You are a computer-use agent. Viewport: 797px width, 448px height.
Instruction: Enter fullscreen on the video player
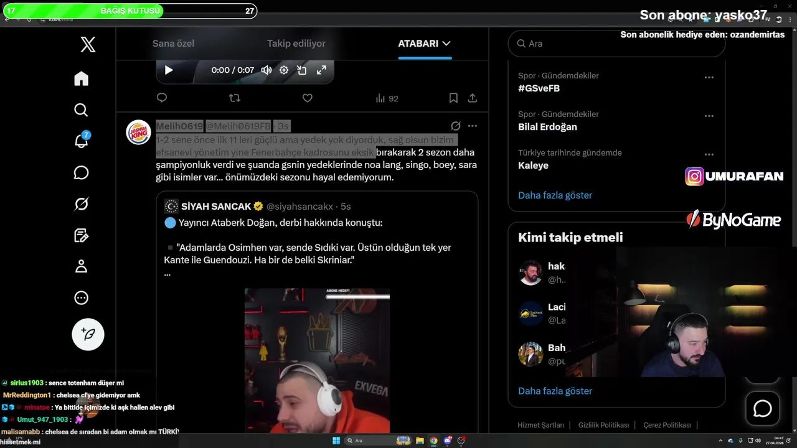click(x=321, y=70)
